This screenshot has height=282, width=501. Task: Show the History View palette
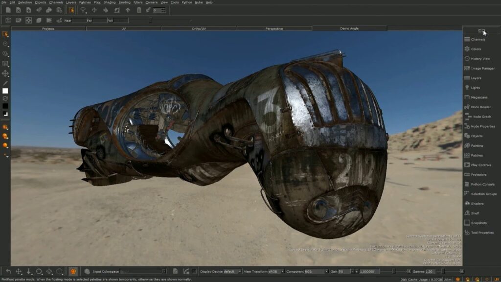click(480, 59)
